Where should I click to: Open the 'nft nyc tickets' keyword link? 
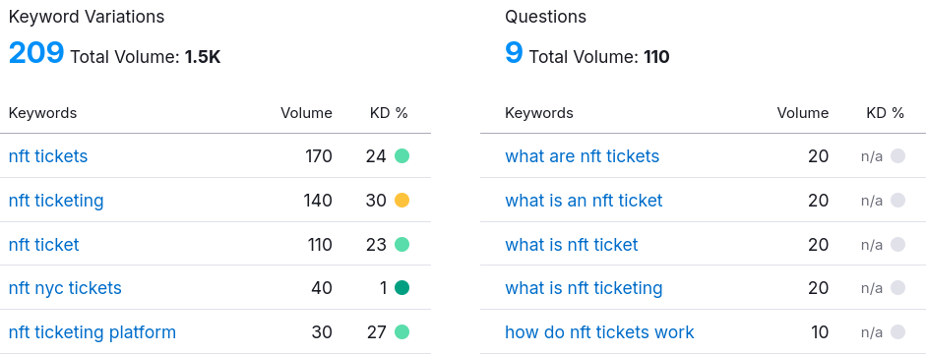pyautogui.click(x=65, y=288)
